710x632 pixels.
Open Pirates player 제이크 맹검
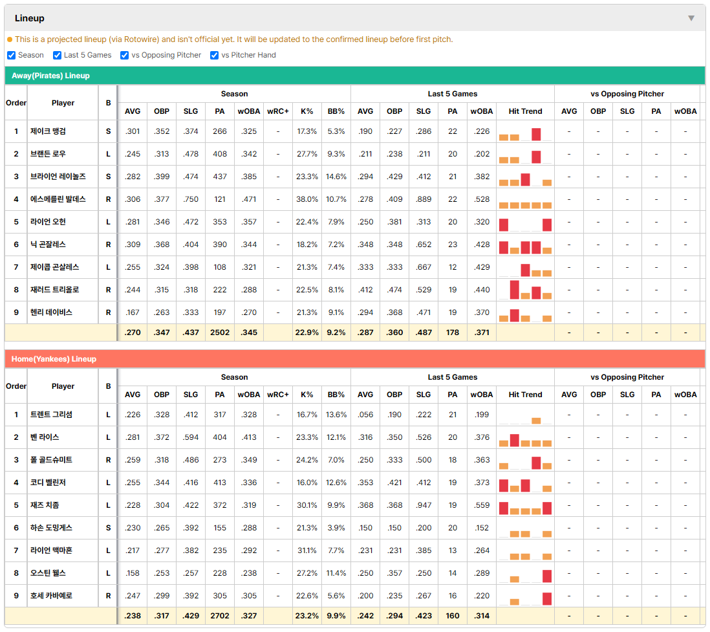pos(48,131)
